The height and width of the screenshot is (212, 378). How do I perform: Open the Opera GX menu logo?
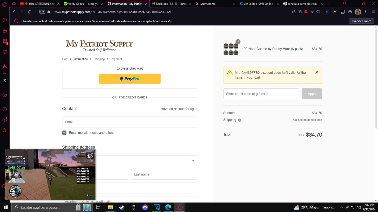point(5,5)
